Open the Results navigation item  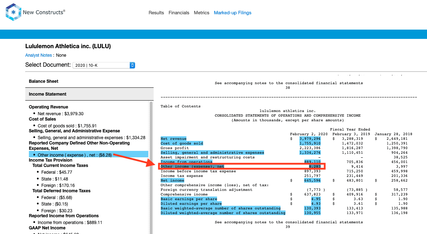pyautogui.click(x=156, y=13)
